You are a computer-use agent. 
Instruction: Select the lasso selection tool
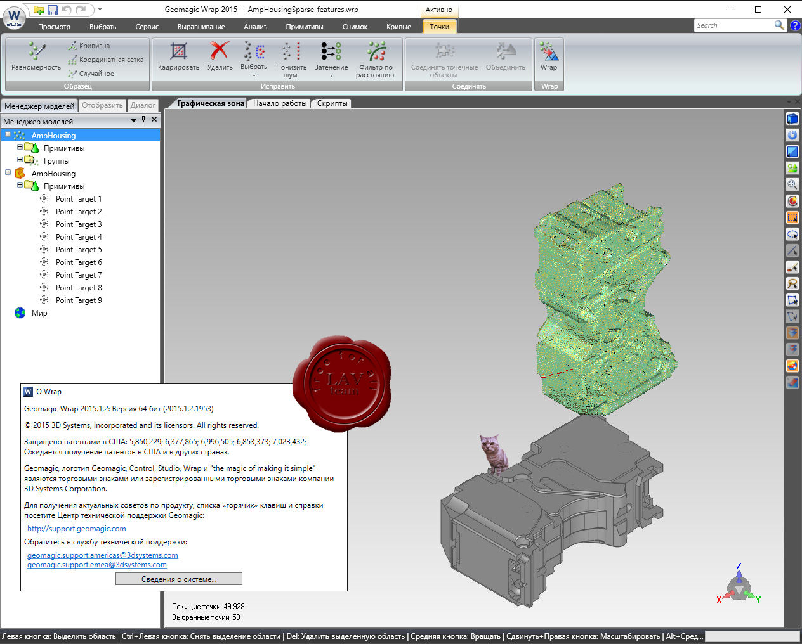[792, 283]
